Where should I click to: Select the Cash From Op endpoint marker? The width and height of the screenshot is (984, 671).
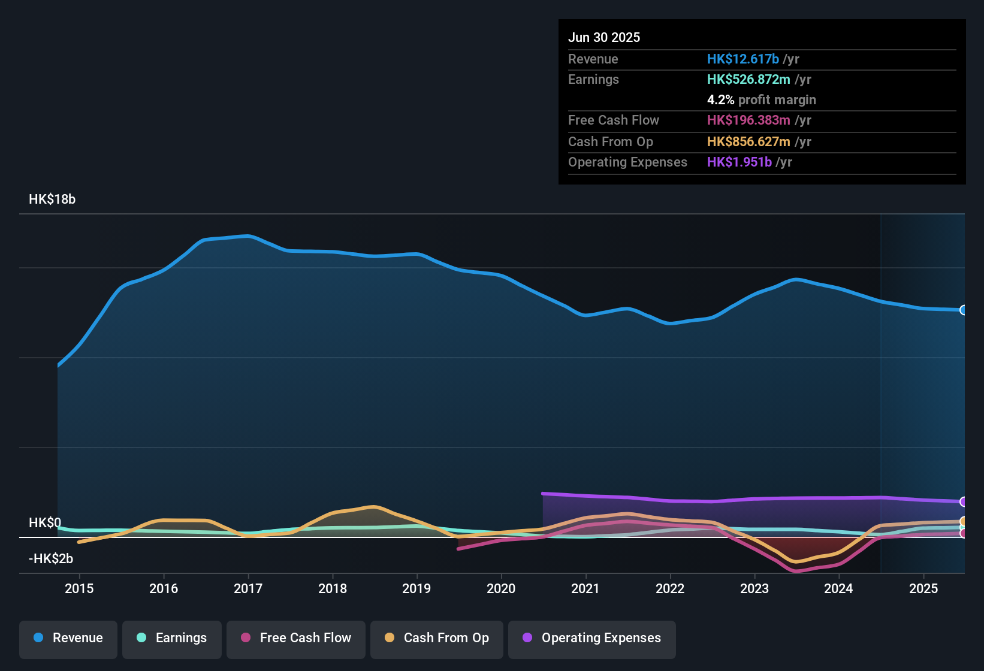coord(964,520)
